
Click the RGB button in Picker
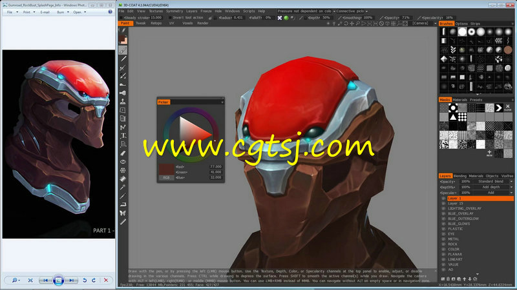coord(167,178)
